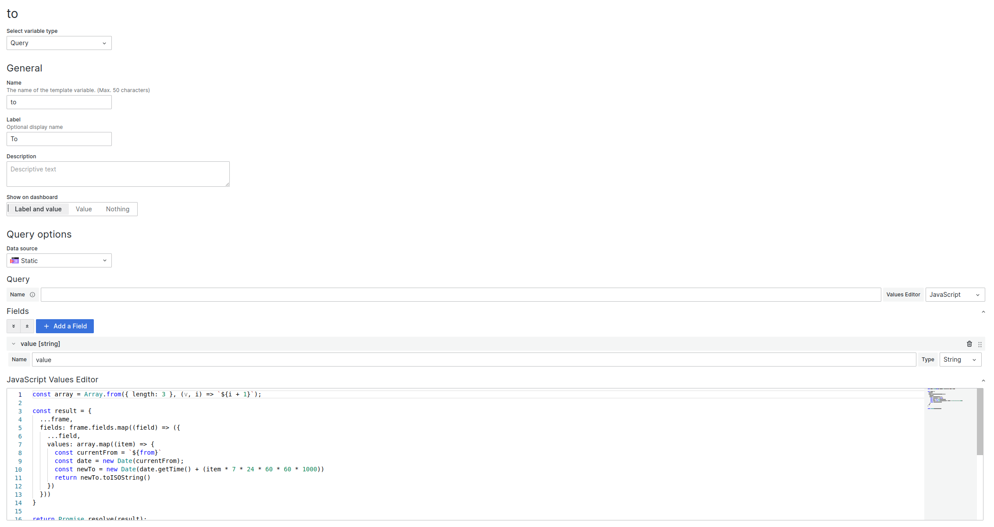The image size is (994, 527).
Task: Click the Add a Field button
Action: coord(66,326)
